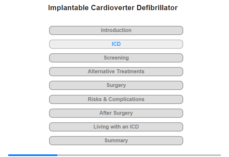This screenshot has width=229, height=157.
Task: Choose the Introduction entry at top of menu
Action: (116, 30)
